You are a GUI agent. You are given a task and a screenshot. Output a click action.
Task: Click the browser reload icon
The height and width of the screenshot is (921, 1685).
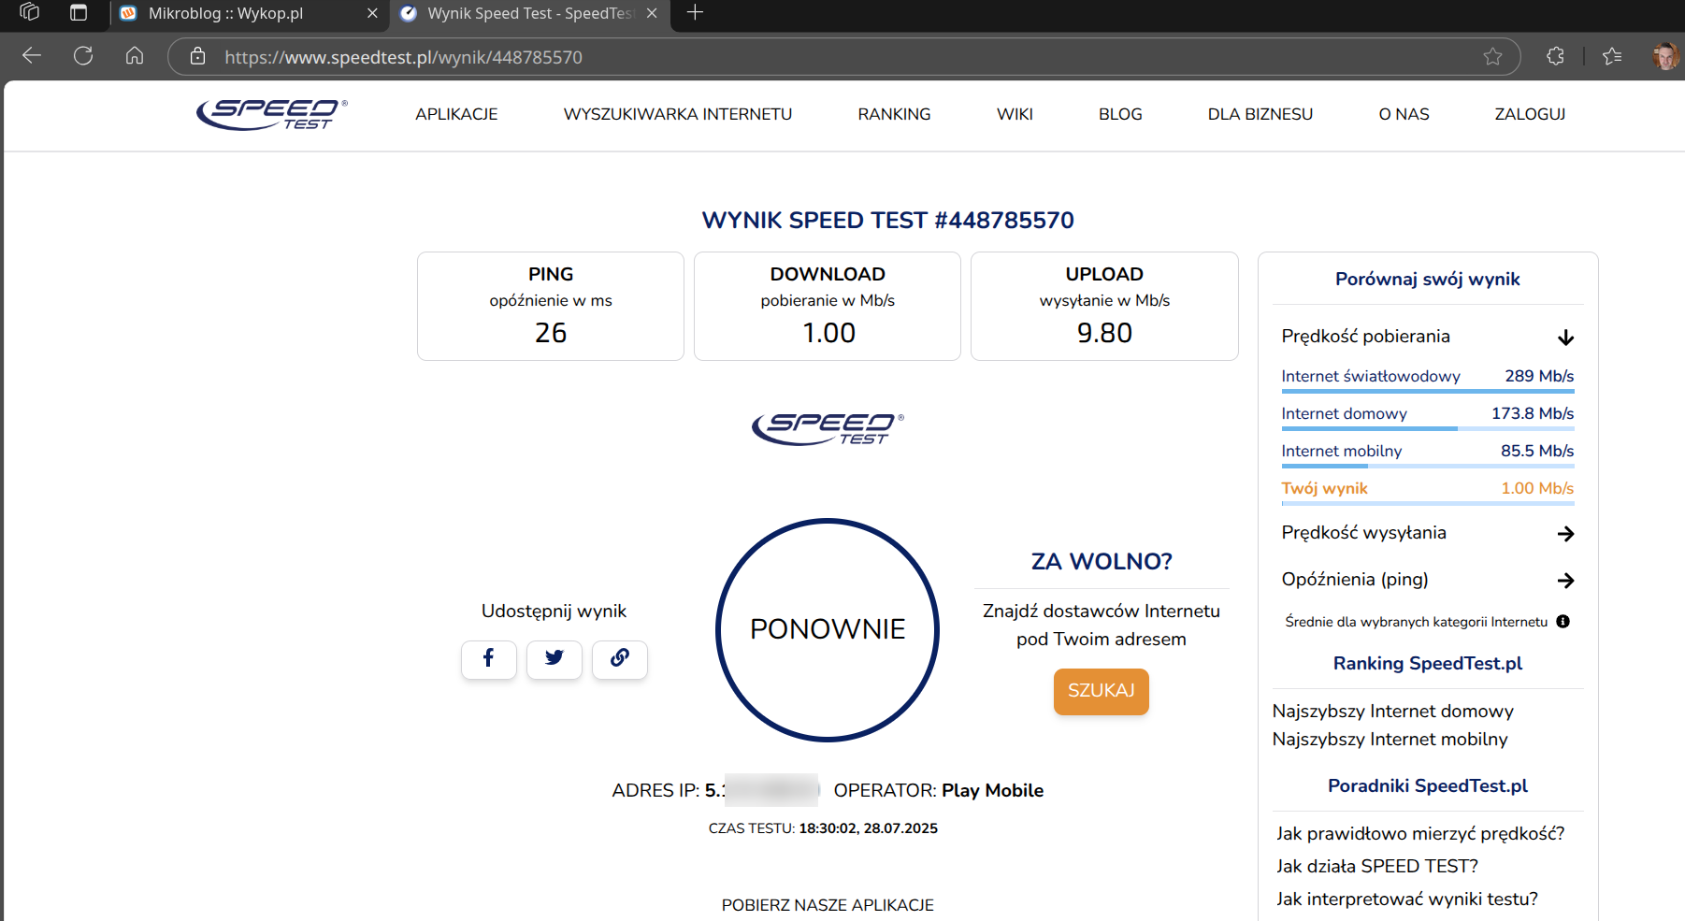pyautogui.click(x=83, y=56)
